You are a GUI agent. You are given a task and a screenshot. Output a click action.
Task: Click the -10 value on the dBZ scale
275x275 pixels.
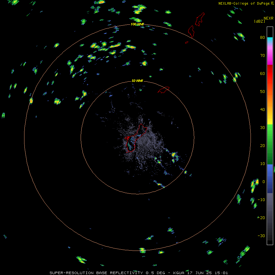[x=261, y=200]
